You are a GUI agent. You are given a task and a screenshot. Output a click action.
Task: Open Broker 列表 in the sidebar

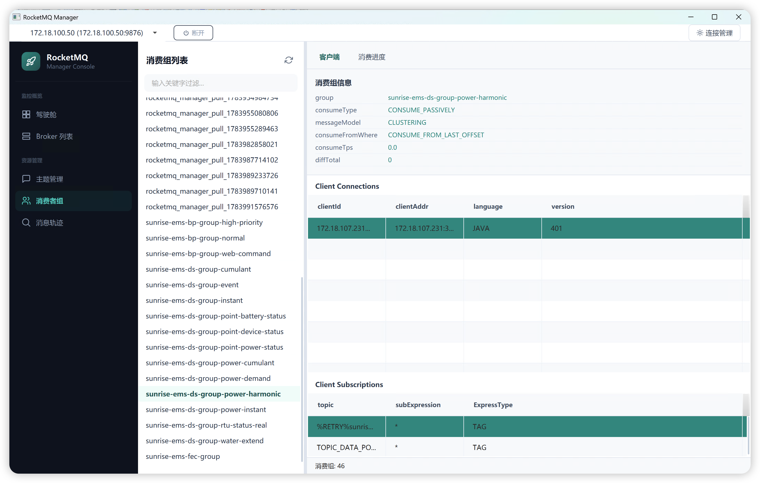[74, 136]
